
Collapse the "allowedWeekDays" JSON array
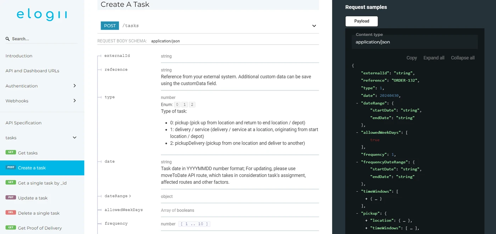357,132
